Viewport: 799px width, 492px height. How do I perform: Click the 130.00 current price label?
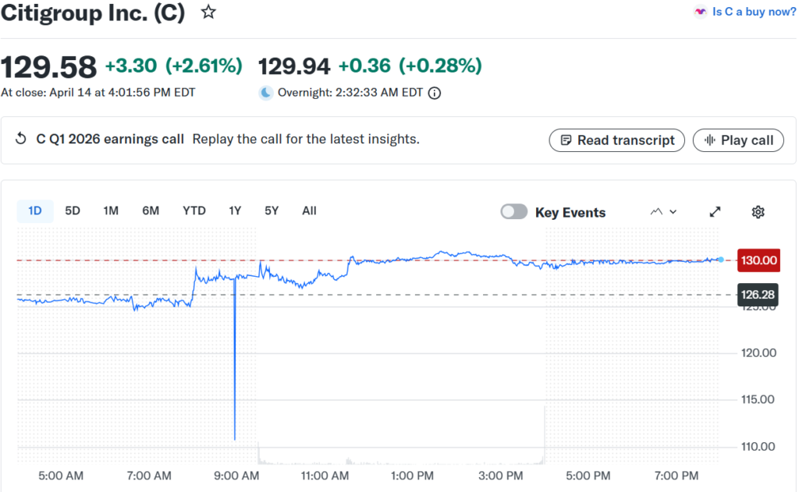(x=758, y=260)
